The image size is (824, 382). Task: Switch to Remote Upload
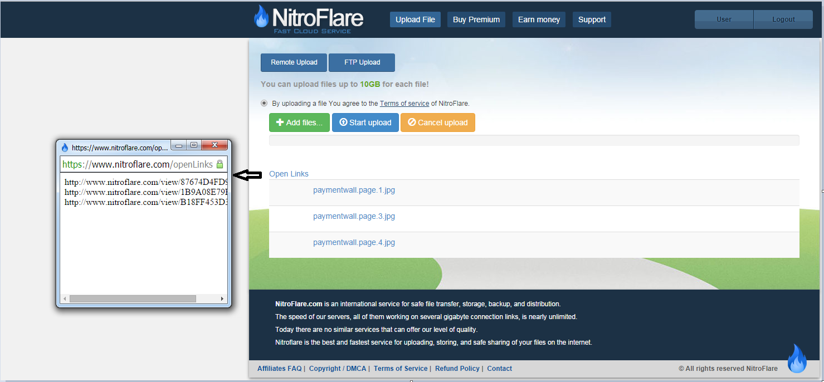(294, 62)
